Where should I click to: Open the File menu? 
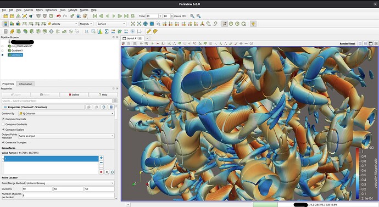pos(4,10)
